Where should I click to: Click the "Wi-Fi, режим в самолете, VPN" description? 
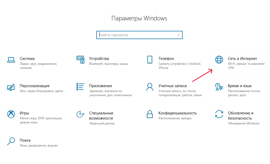[x=247, y=66]
